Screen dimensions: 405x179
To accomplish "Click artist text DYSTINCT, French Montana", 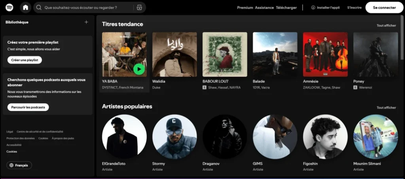I will tap(123, 87).
